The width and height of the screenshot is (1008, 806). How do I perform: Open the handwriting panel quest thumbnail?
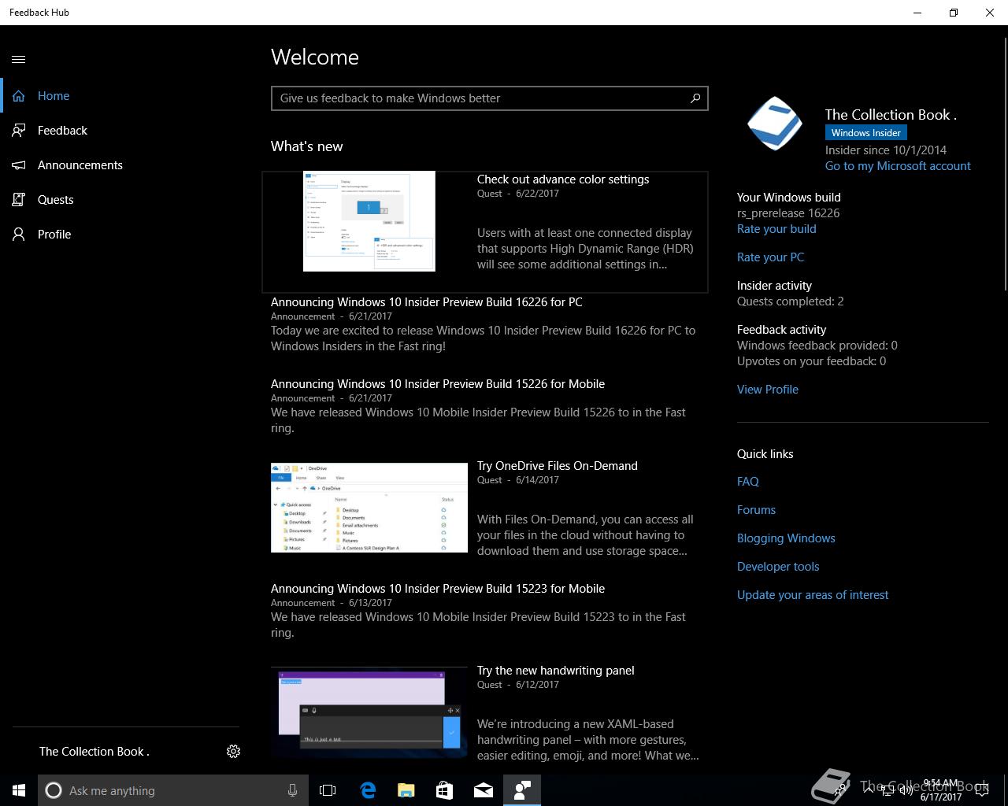coord(369,713)
